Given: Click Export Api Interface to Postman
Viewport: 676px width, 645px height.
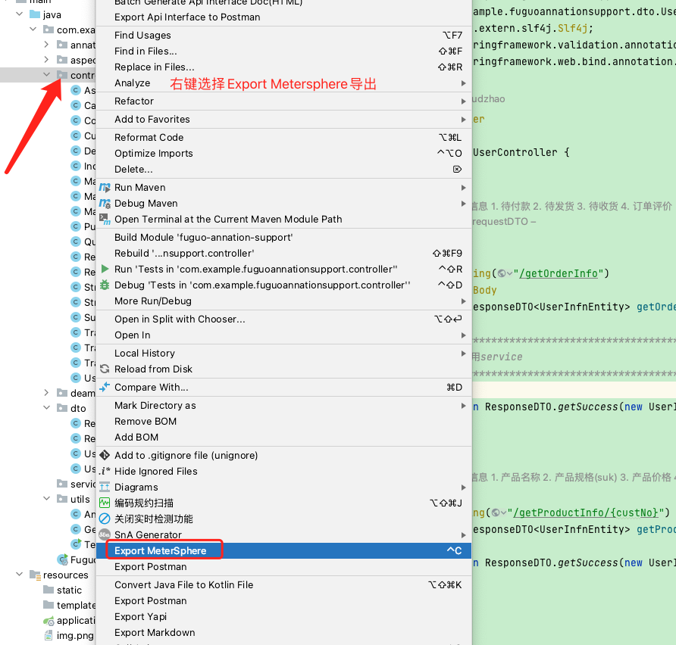Looking at the screenshot, I should point(283,17).
